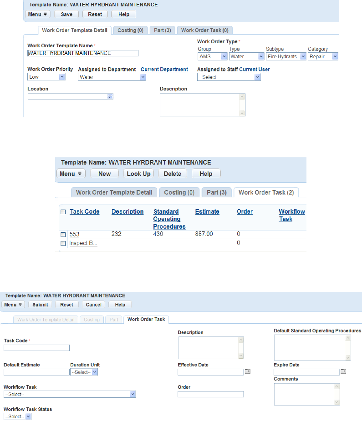Follow the Current Department link
The height and width of the screenshot is (421, 362).
[x=164, y=69]
